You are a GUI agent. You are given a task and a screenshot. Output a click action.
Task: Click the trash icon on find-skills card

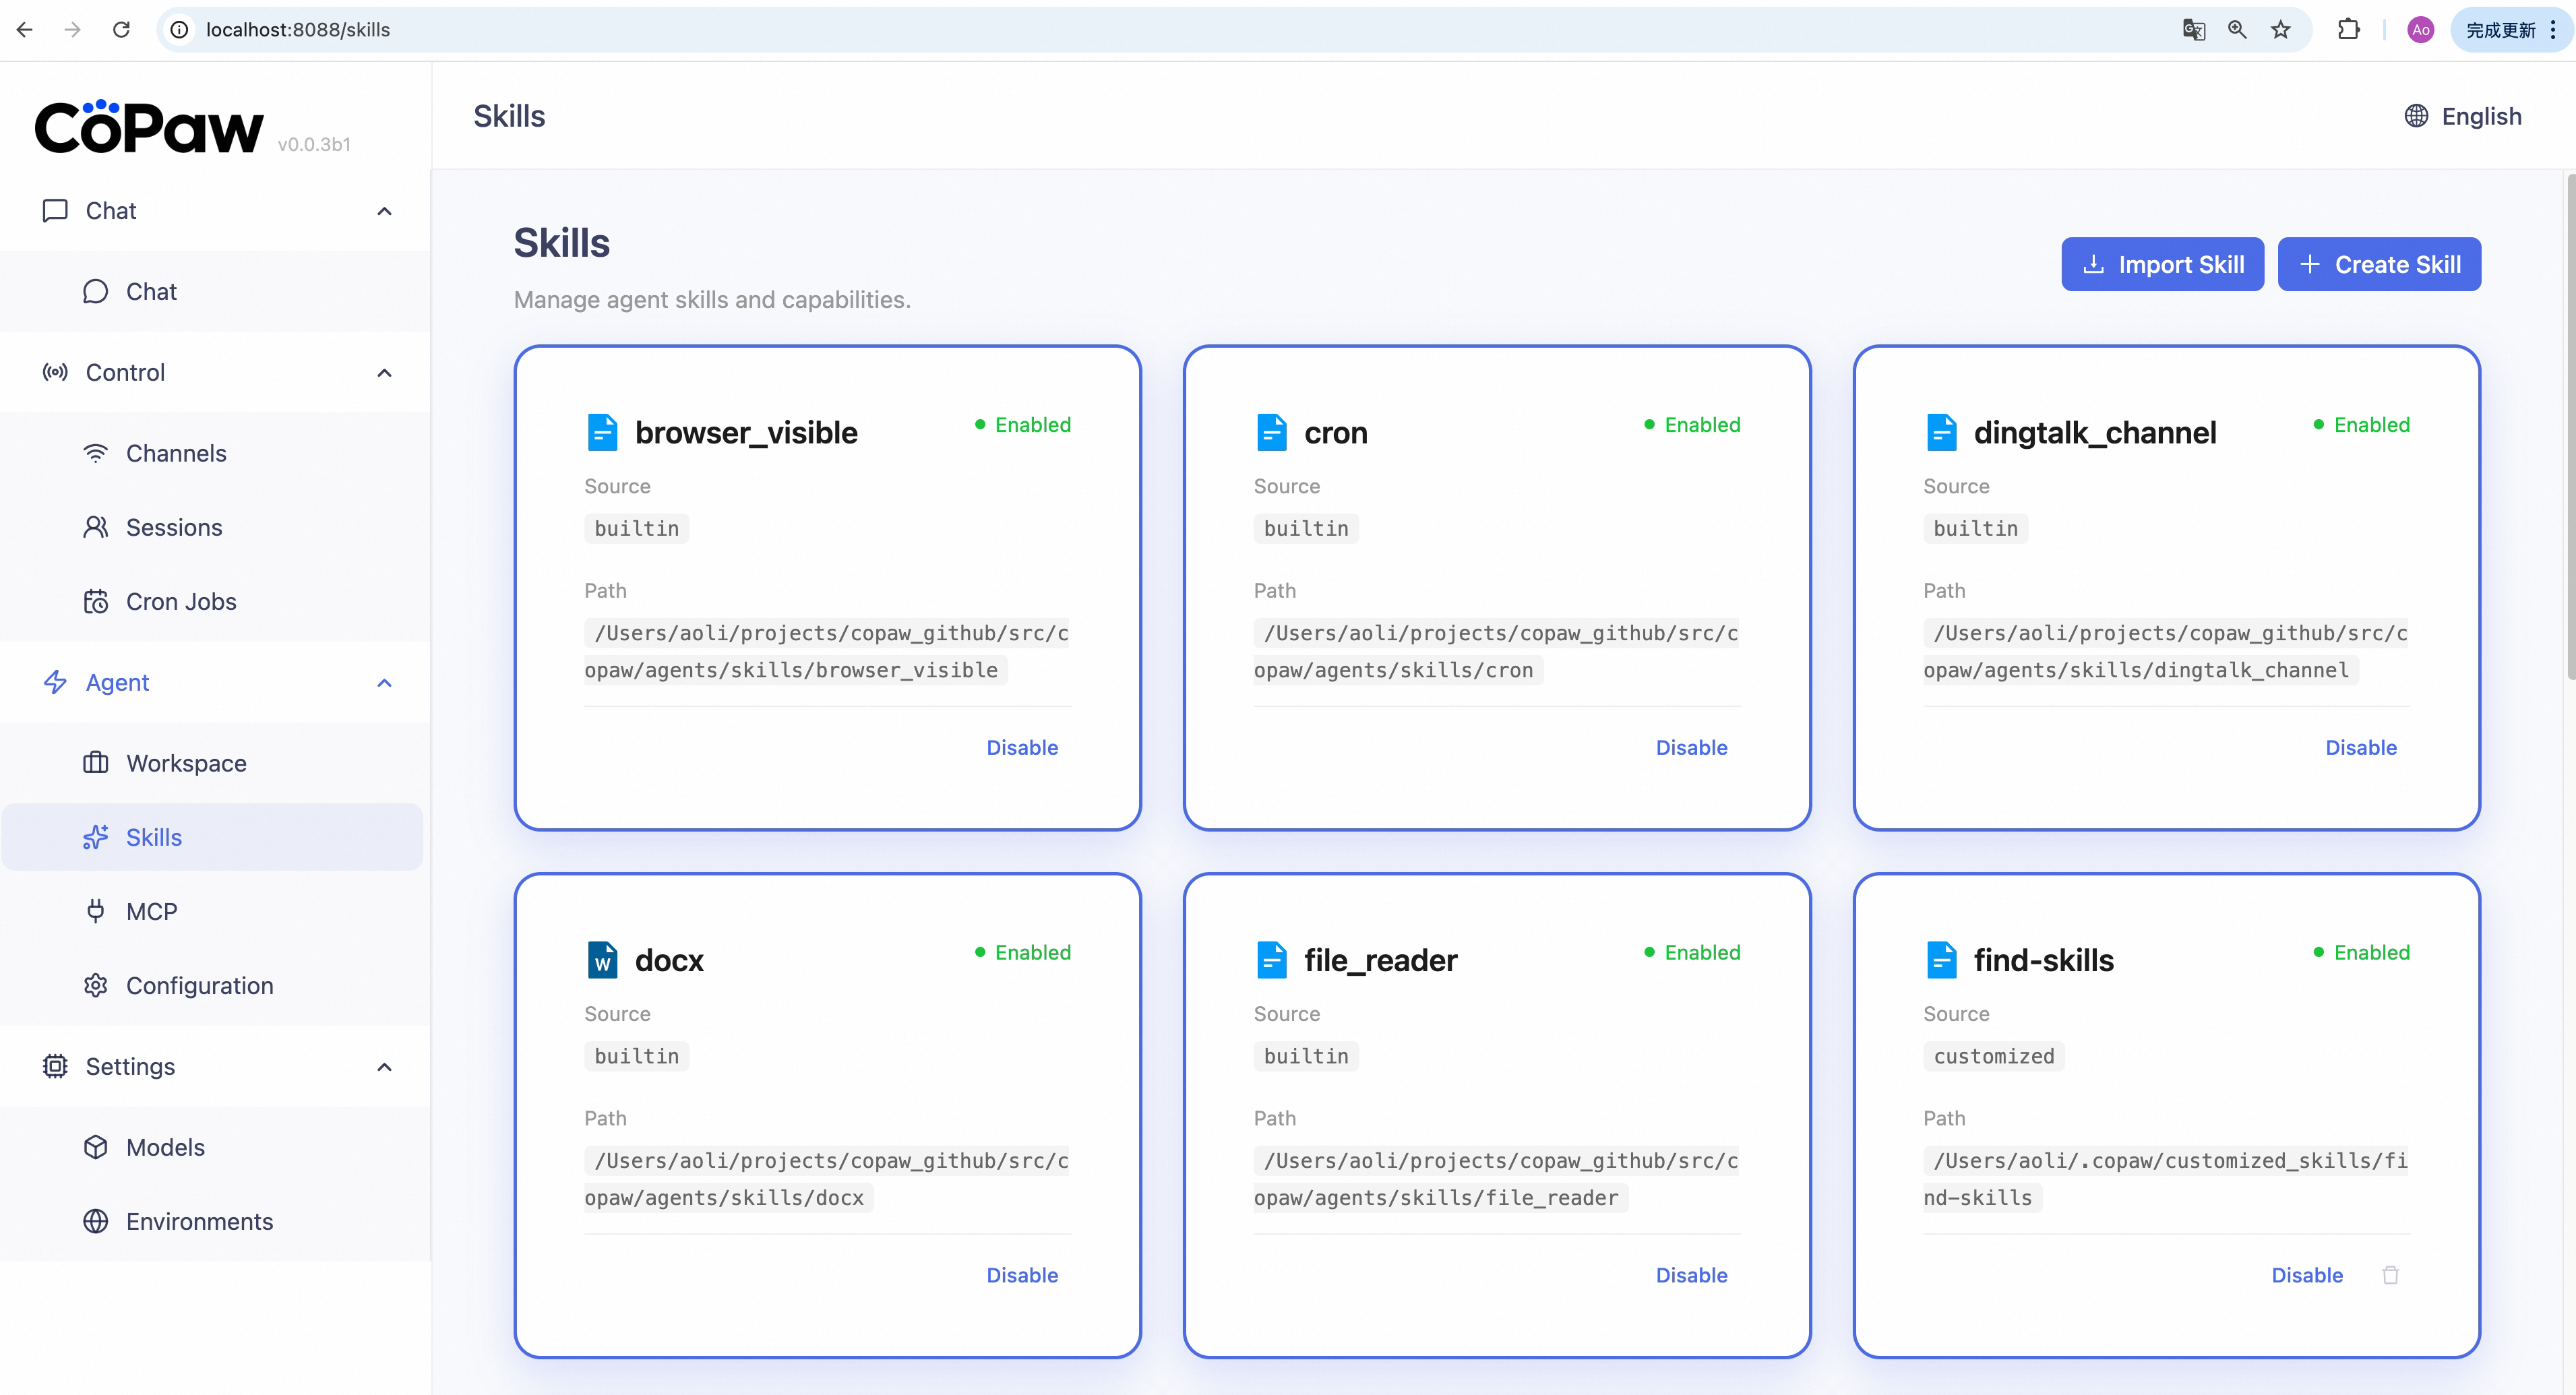coord(2390,1275)
